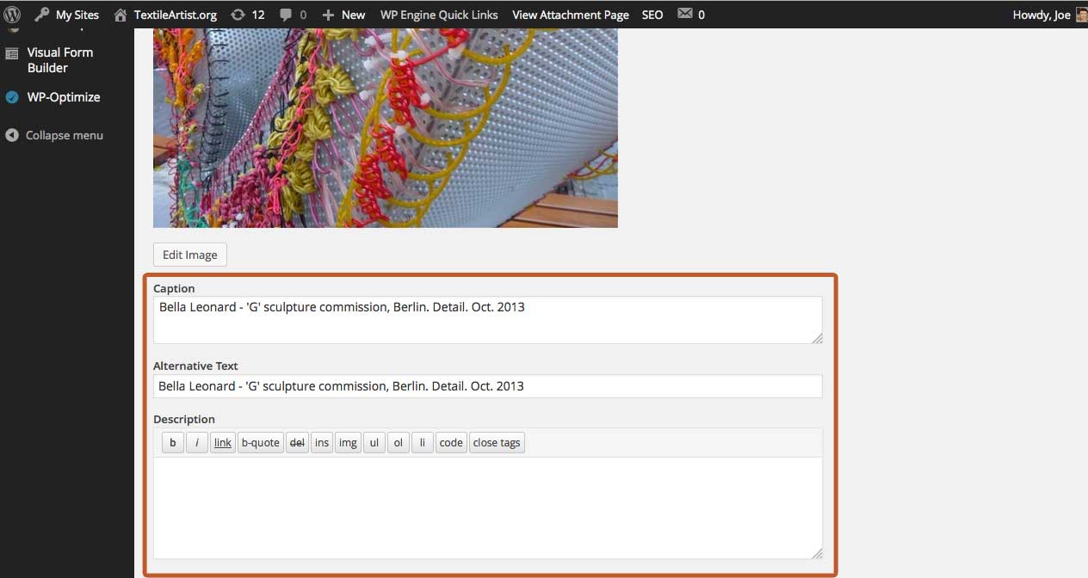Click Caption box resize handle
Viewport: 1088px width, 578px height.
(817, 338)
